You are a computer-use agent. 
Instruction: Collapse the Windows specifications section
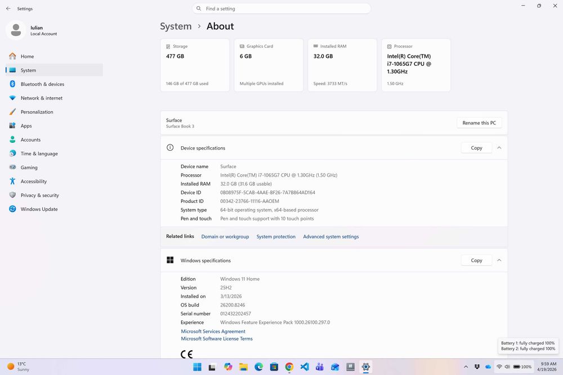(x=499, y=260)
